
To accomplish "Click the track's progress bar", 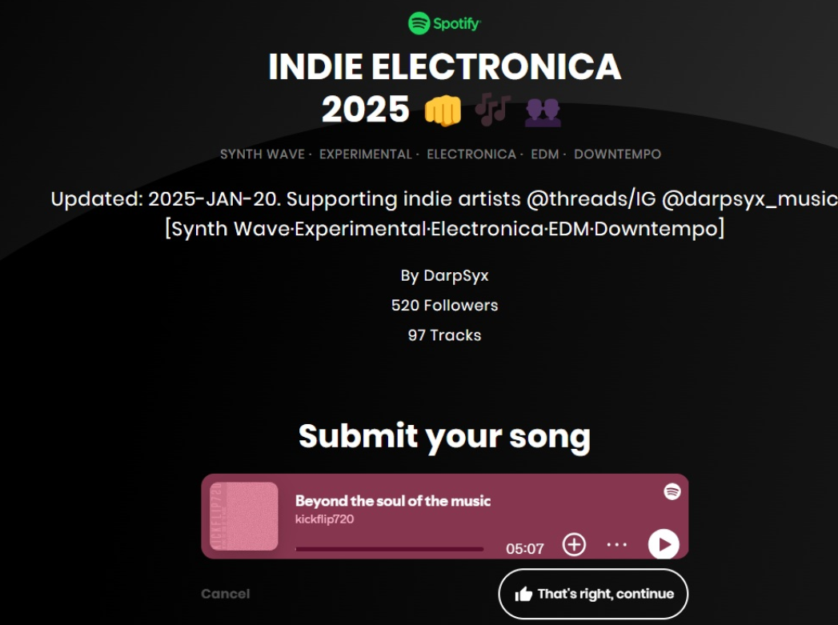I will tap(389, 549).
